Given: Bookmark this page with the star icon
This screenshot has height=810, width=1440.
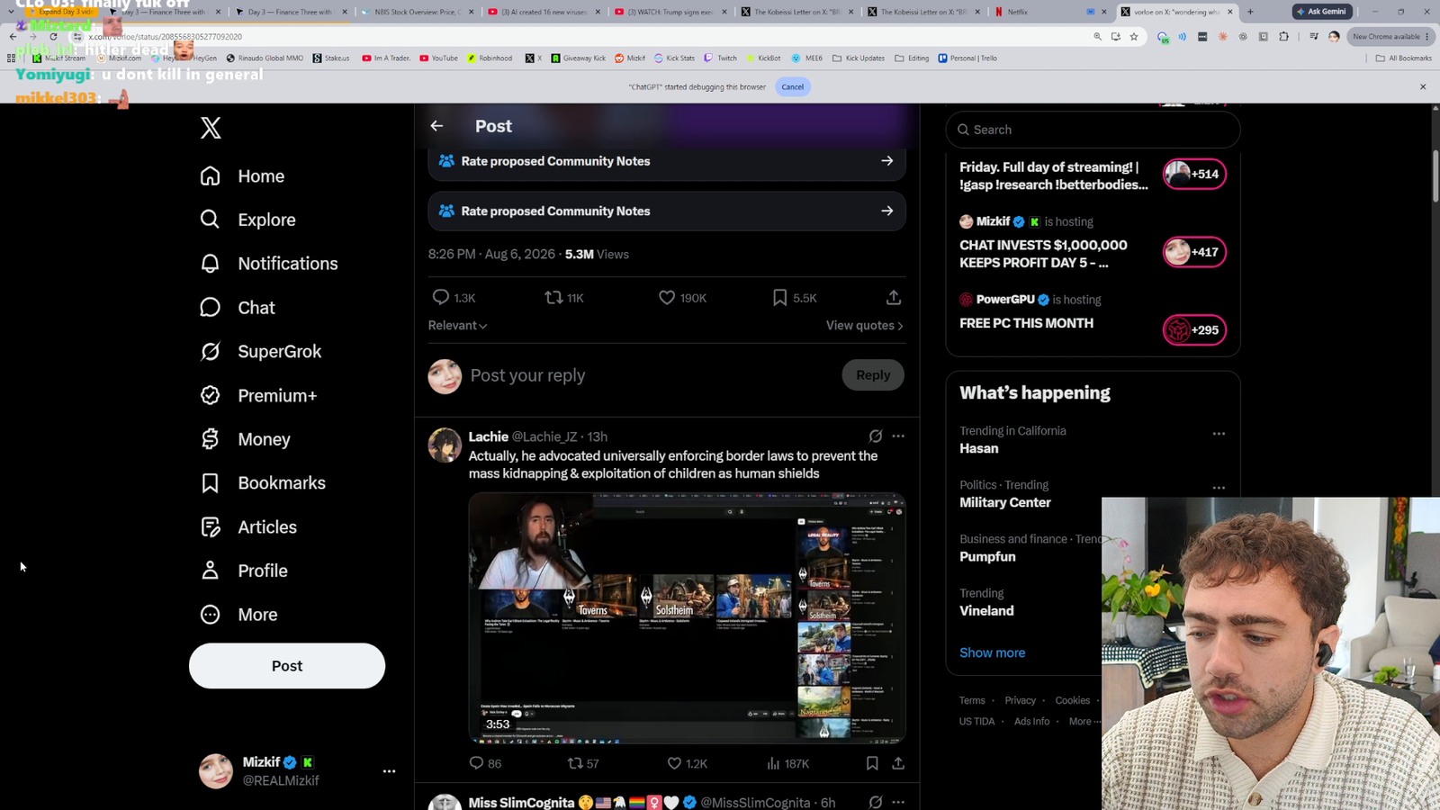Looking at the screenshot, I should (x=1134, y=37).
